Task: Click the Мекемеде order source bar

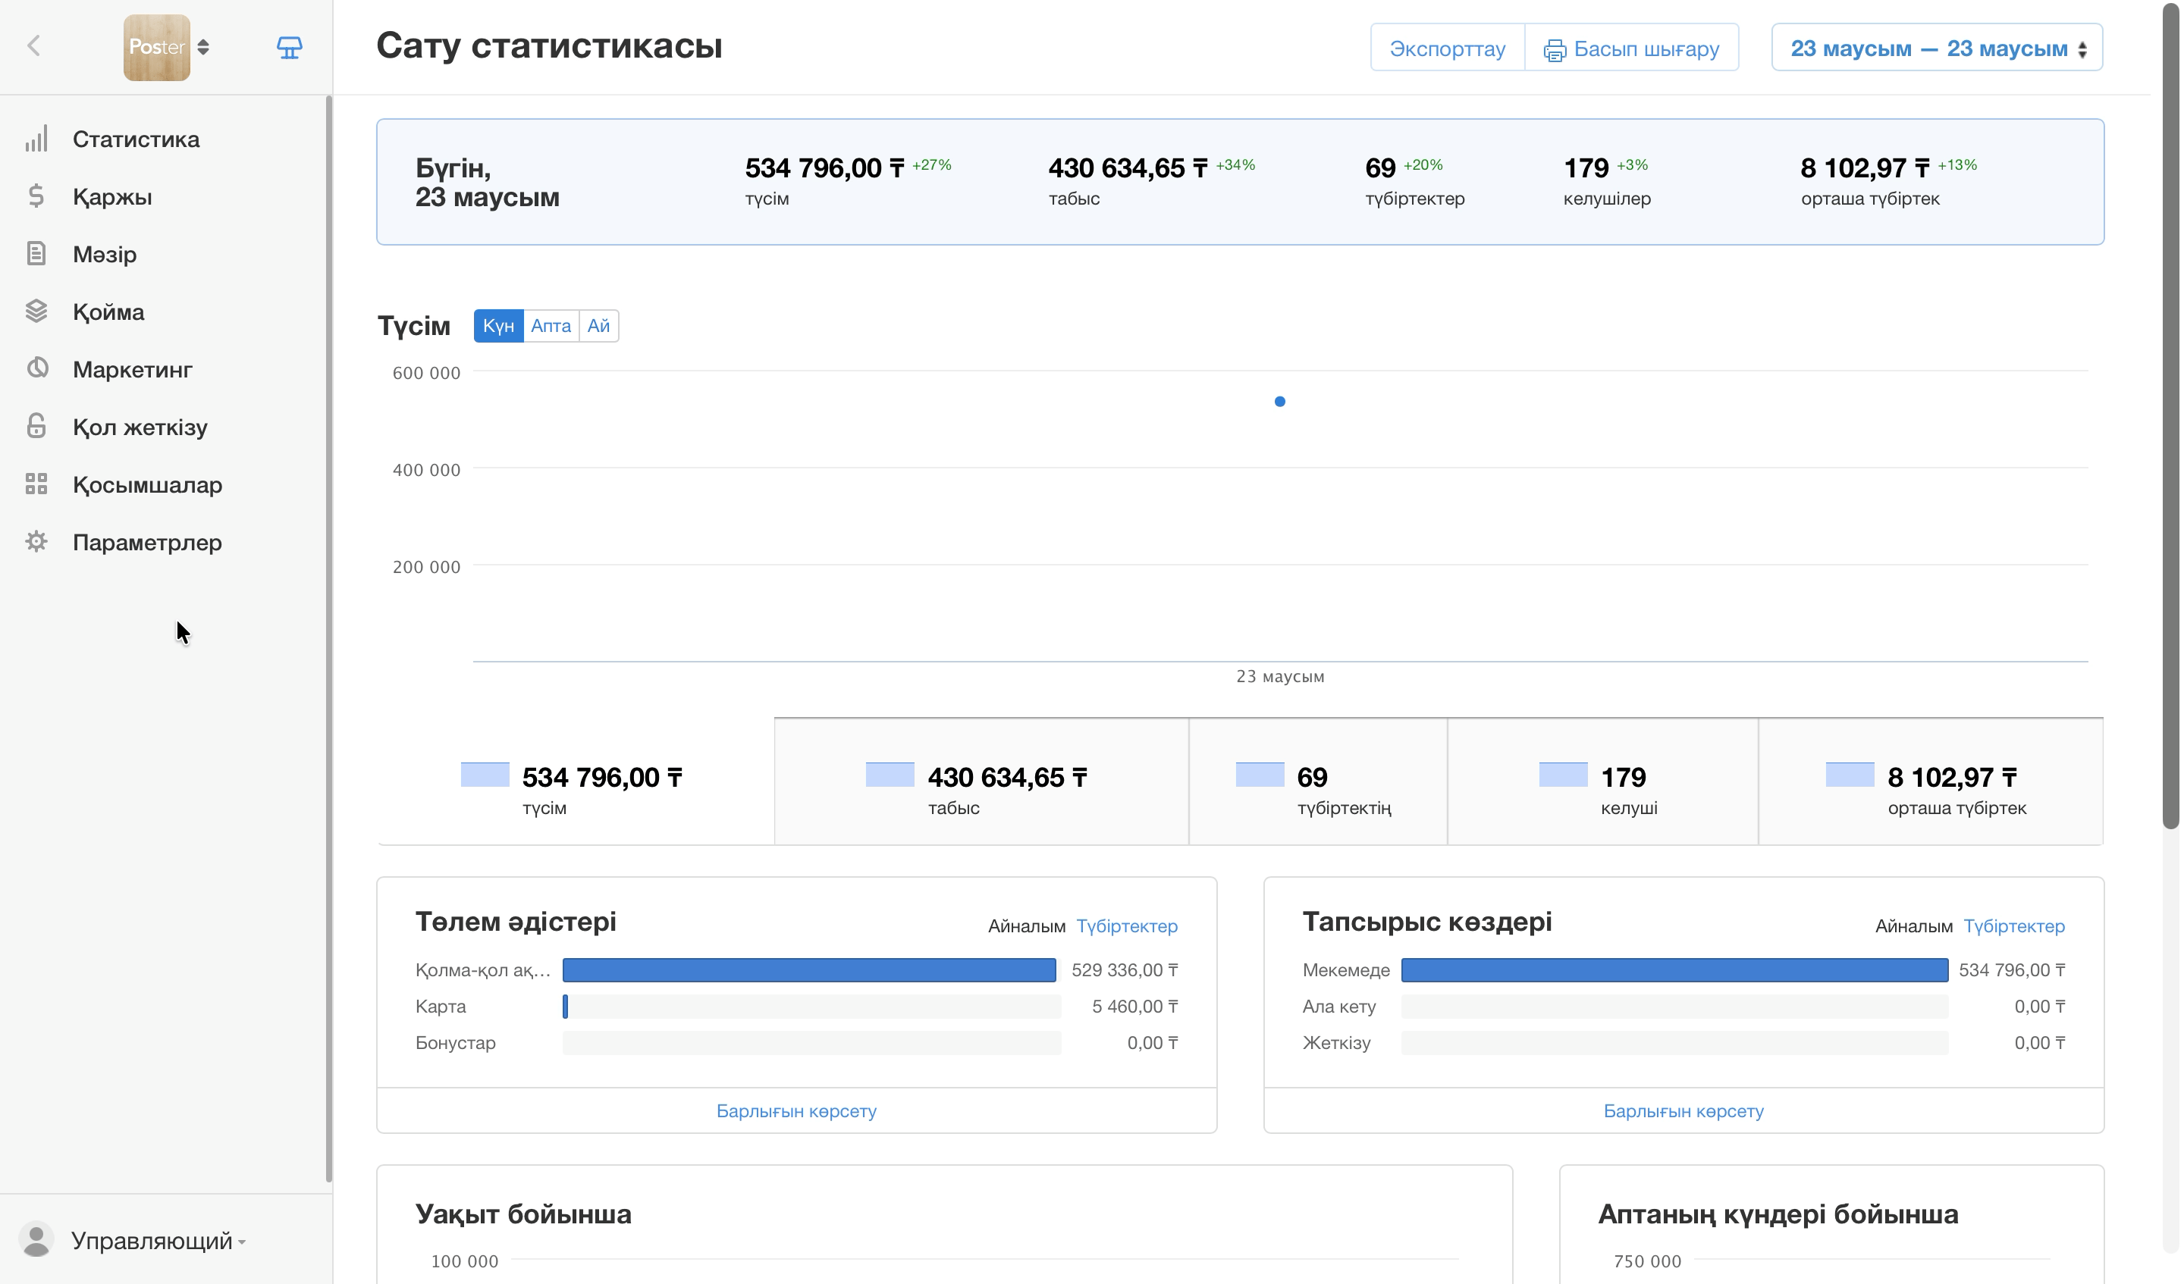Action: click(1677, 970)
